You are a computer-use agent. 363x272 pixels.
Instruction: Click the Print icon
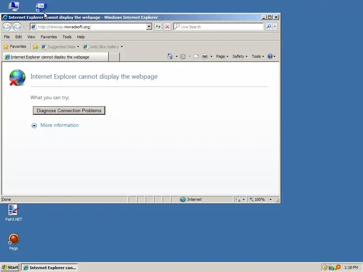click(205, 56)
